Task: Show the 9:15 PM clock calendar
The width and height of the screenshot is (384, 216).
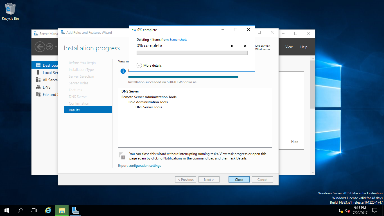Action: point(360,210)
